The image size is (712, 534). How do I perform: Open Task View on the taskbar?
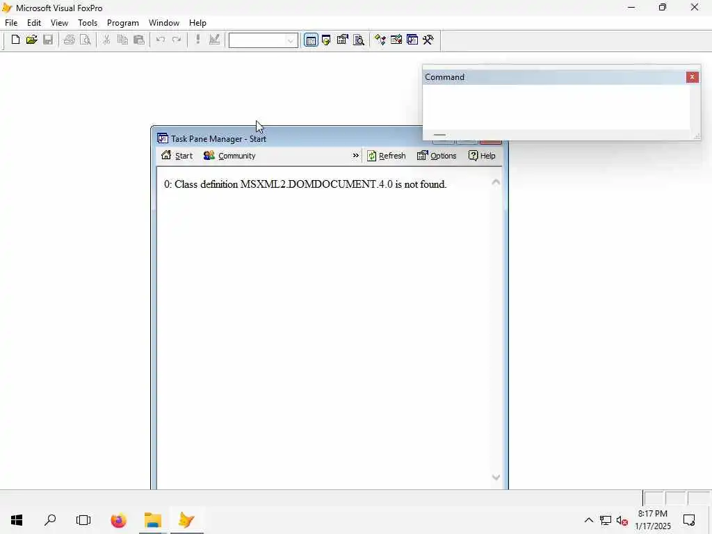tap(83, 520)
